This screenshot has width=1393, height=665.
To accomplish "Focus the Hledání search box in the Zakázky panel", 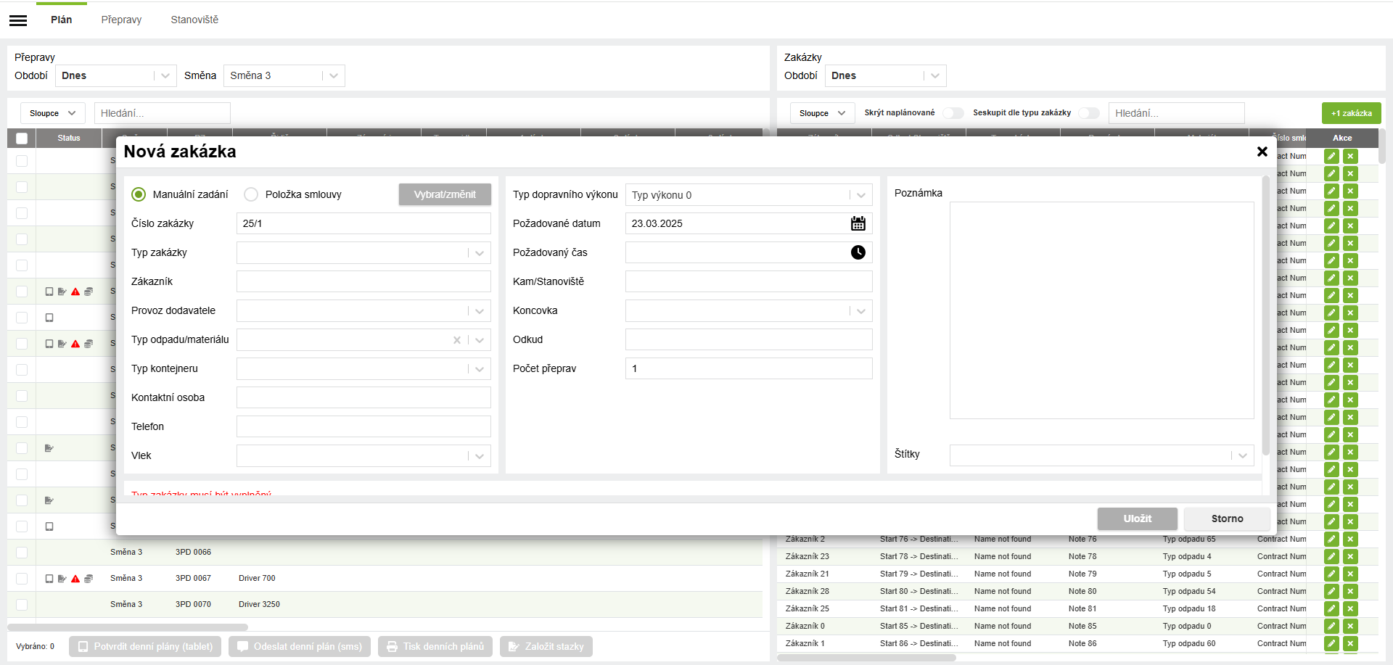I will pos(1177,113).
